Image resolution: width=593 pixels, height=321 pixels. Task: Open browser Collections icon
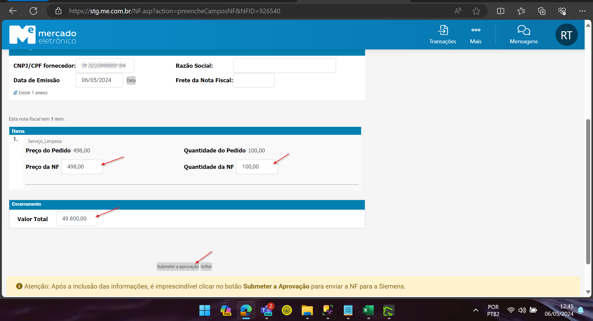click(541, 11)
